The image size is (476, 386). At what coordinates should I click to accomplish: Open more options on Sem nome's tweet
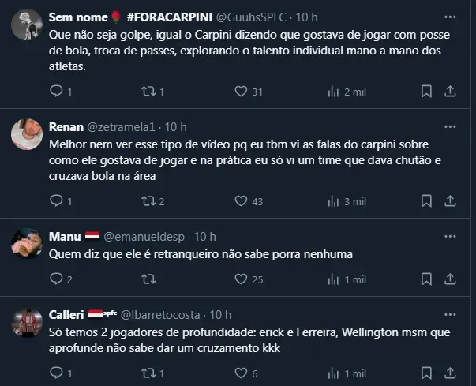click(449, 17)
